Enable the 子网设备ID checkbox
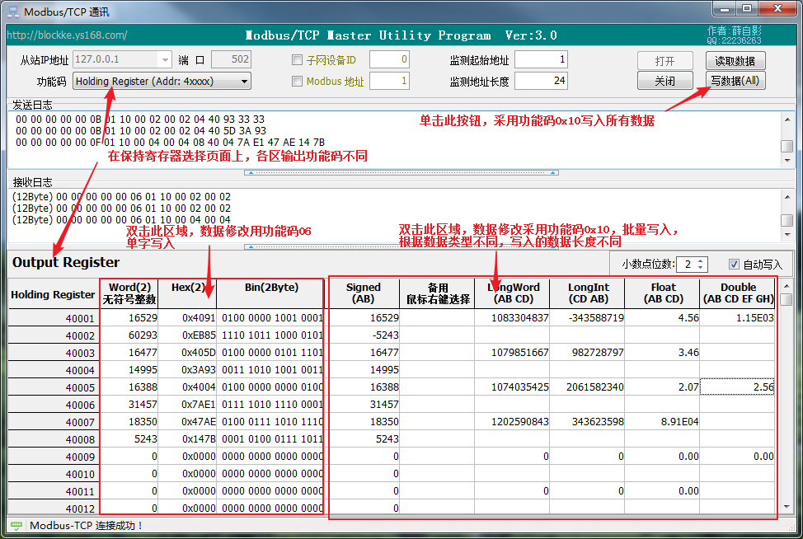 298,60
